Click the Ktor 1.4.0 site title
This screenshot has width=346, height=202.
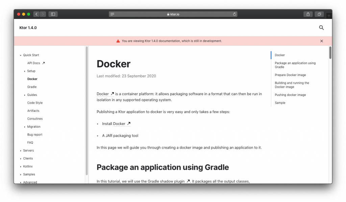tap(28, 28)
